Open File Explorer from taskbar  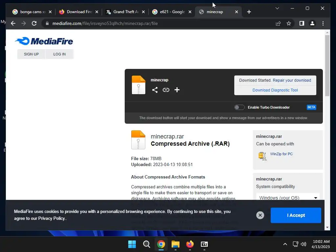coord(176,244)
